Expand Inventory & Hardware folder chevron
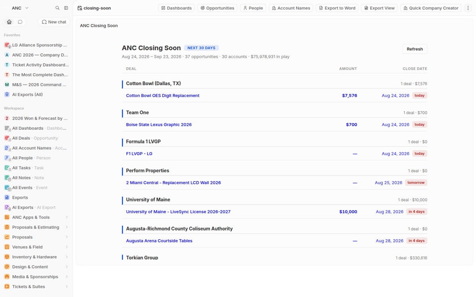 [67, 257]
